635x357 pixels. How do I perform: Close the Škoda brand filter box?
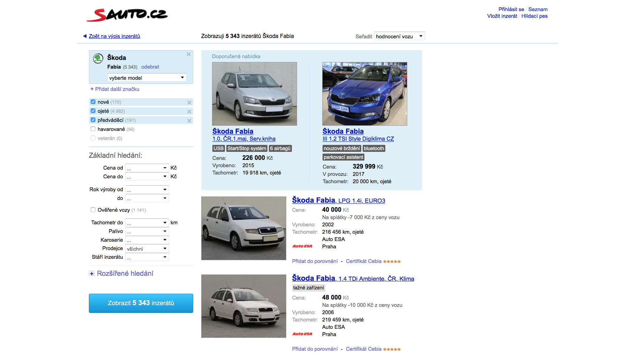(188, 54)
